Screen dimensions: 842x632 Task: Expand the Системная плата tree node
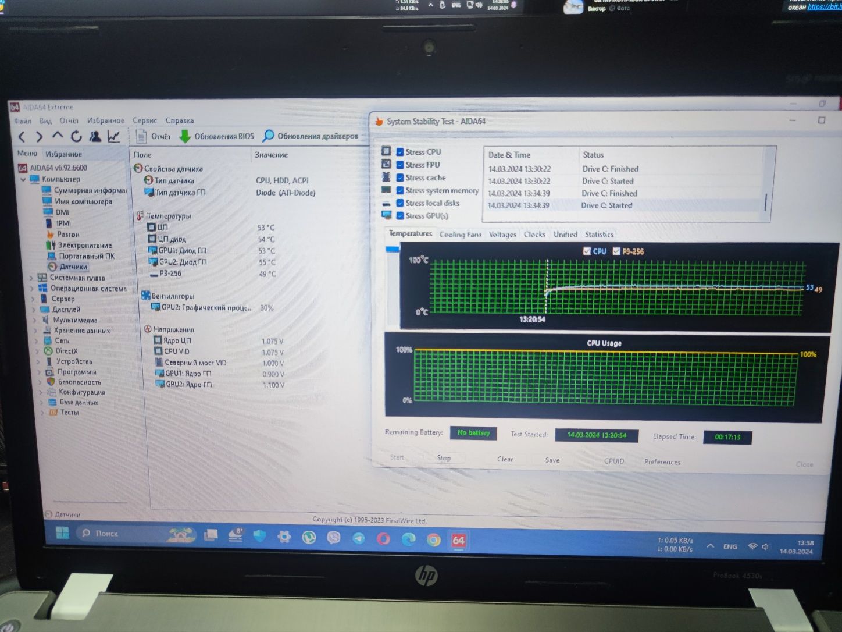pyautogui.click(x=31, y=278)
